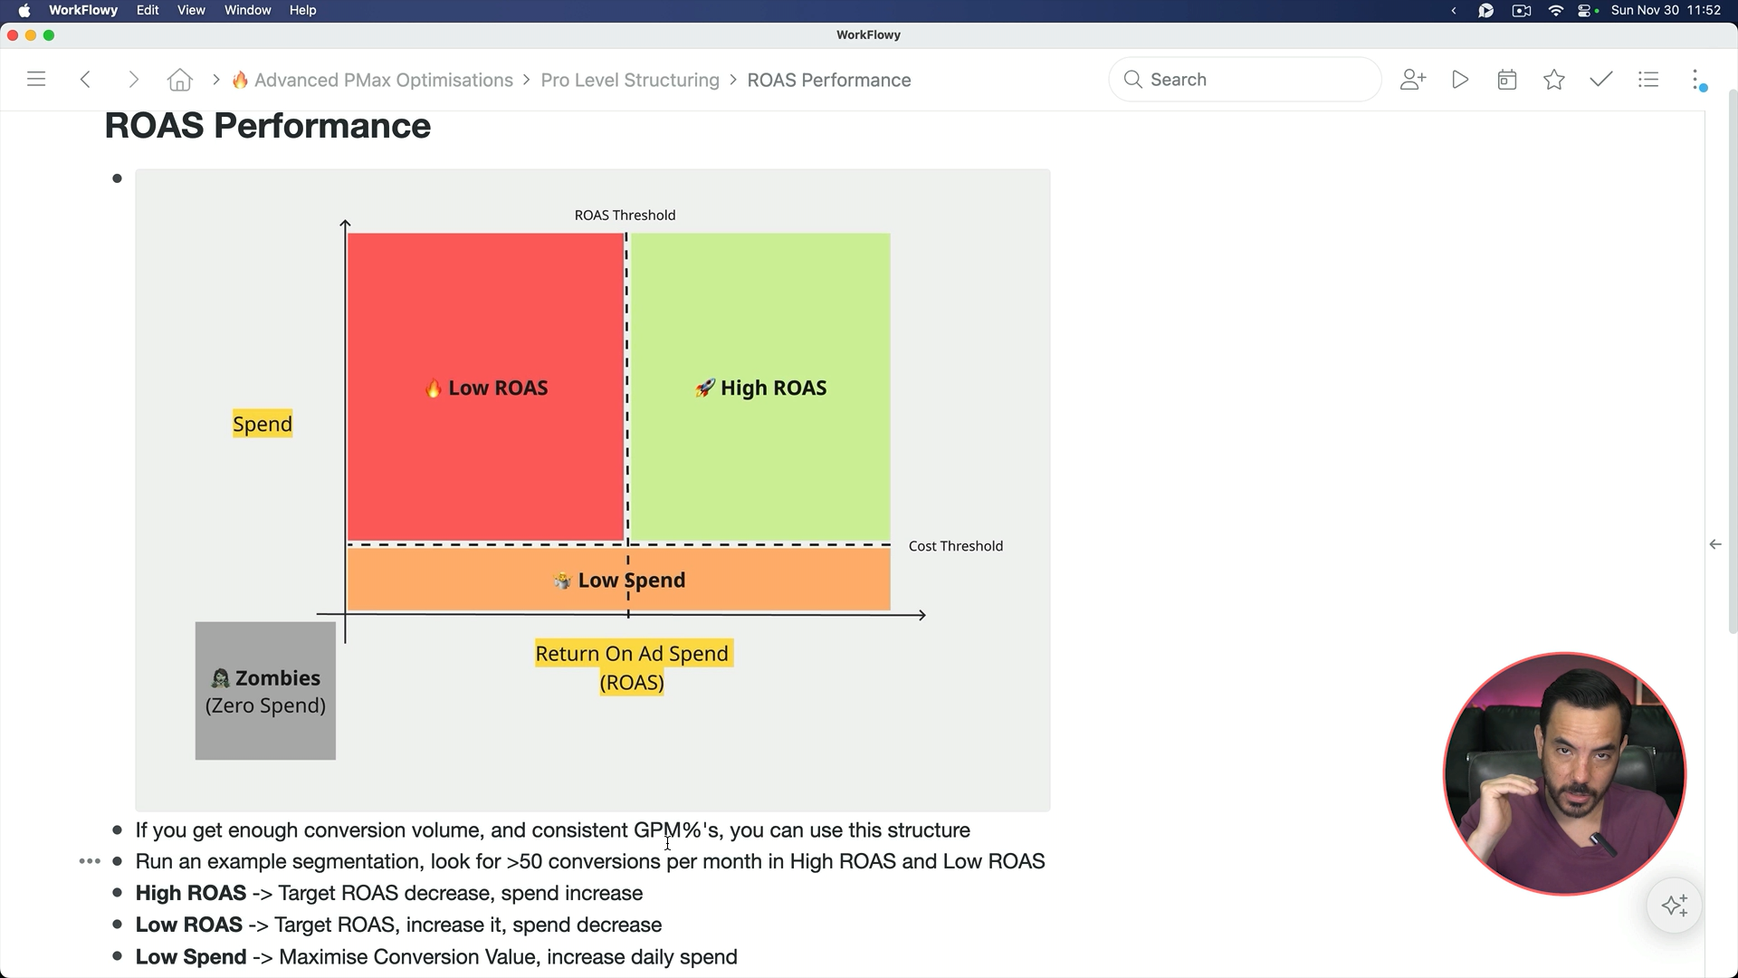Viewport: 1738px width, 978px height.
Task: Open the hamburger sidebar menu
Action: coord(36,79)
